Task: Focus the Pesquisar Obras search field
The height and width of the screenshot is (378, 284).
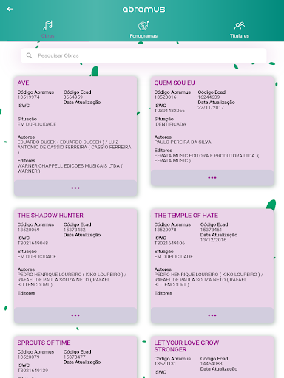Action: pos(143,55)
